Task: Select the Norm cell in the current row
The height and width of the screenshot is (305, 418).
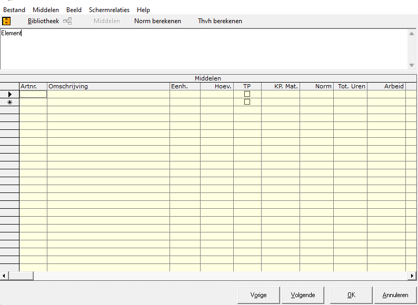Action: (x=317, y=94)
